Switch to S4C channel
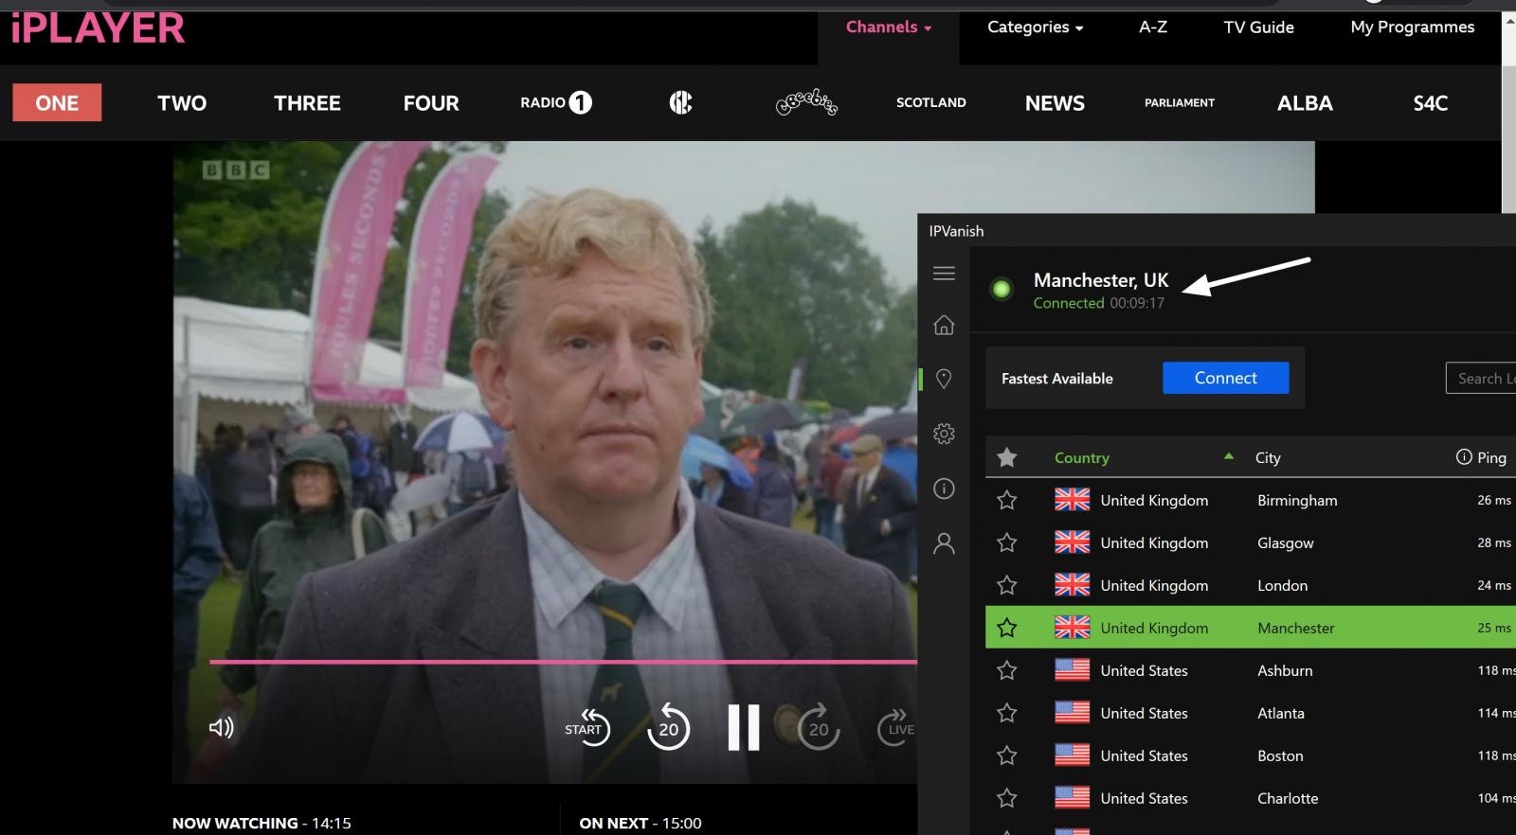The height and width of the screenshot is (835, 1516). [1431, 102]
